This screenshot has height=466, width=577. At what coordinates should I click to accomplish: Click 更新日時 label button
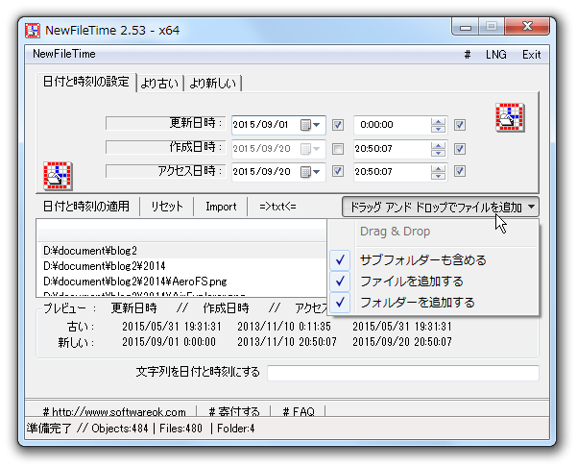coord(165,123)
